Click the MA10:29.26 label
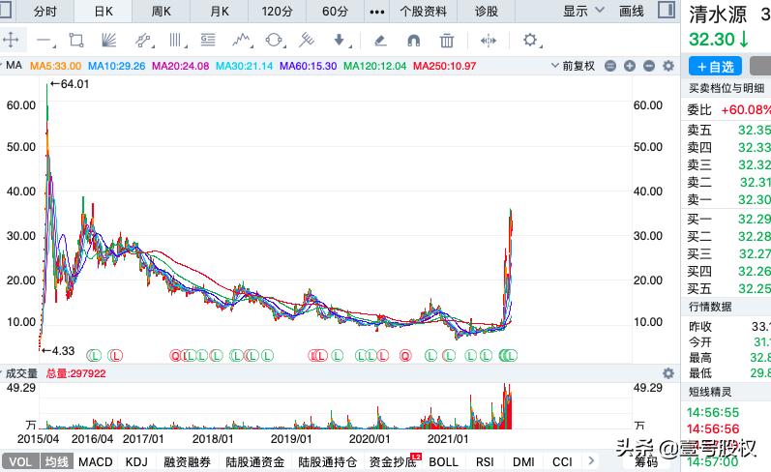Screen dimensions: 771x472 click(x=116, y=66)
